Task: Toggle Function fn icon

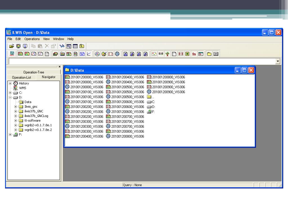Action: 194,54
